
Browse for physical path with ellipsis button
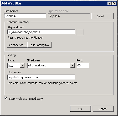point(80,32)
